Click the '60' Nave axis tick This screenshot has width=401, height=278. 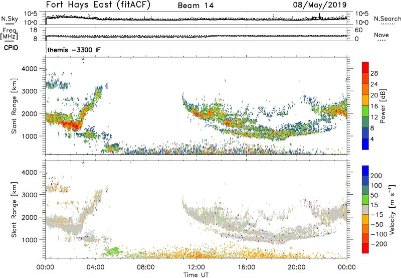[358, 30]
